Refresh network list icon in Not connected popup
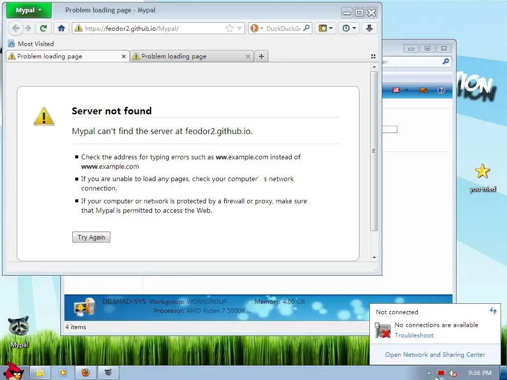This screenshot has width=507, height=380. (493, 311)
